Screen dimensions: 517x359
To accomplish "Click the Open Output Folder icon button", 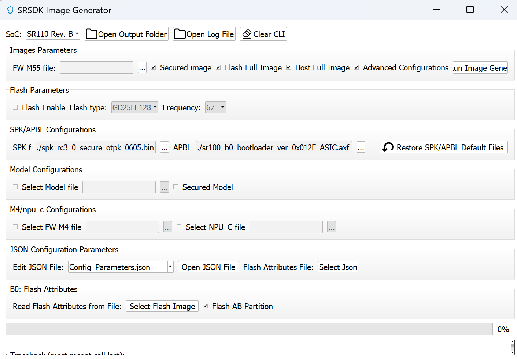I will [91, 34].
